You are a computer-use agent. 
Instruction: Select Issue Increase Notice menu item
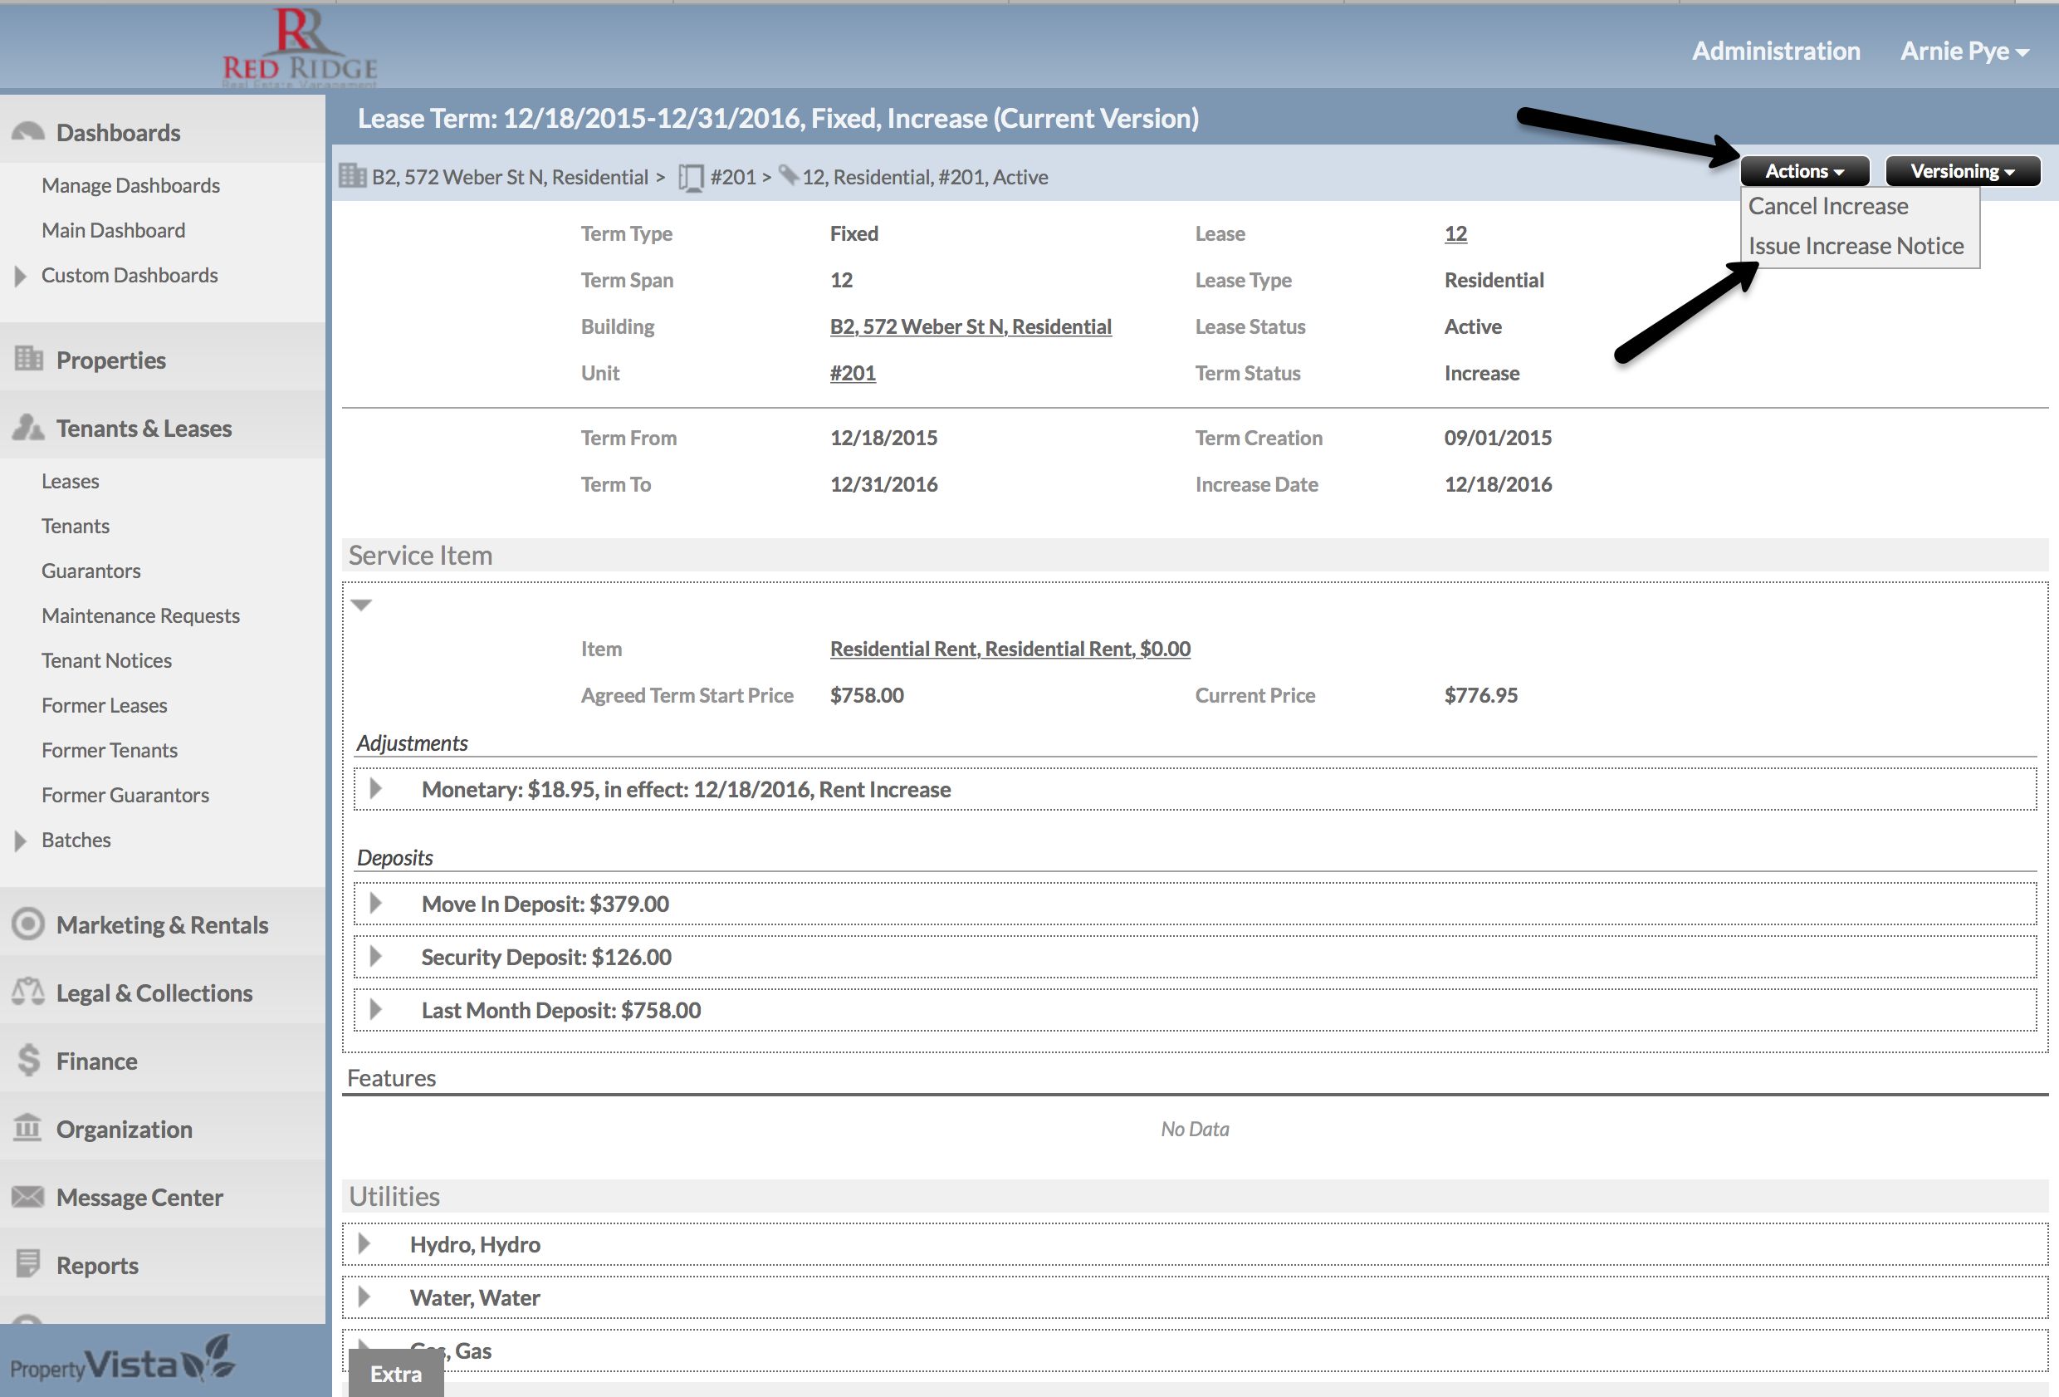pos(1856,246)
